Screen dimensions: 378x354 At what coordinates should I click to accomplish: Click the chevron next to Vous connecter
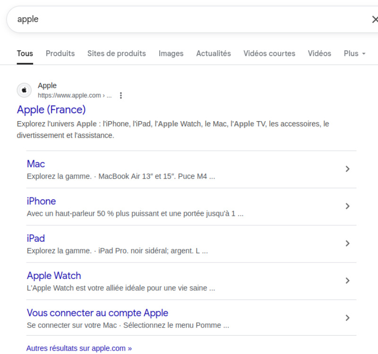pos(348,318)
